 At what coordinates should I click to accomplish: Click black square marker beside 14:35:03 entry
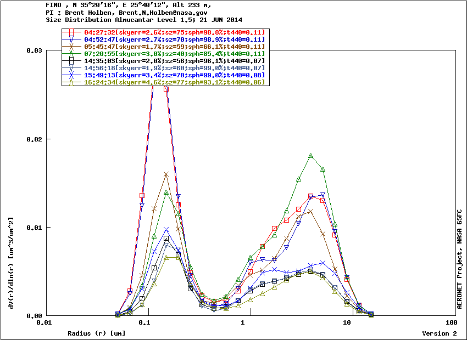pos(71,61)
